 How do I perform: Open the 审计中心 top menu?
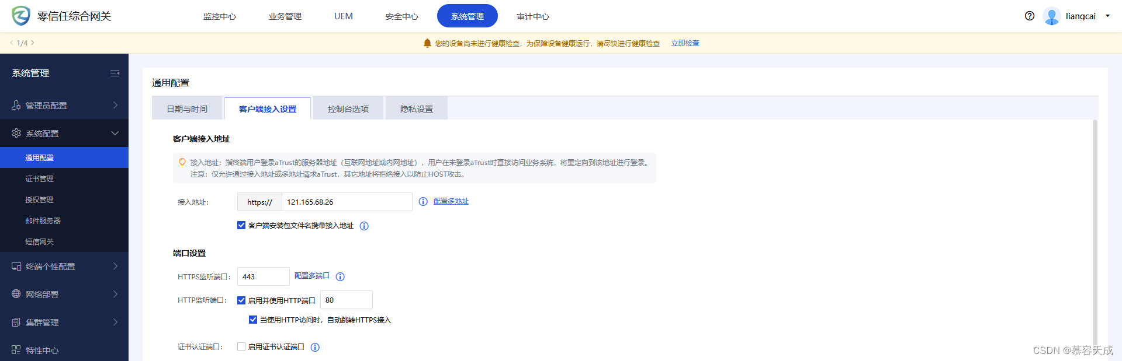coord(533,16)
